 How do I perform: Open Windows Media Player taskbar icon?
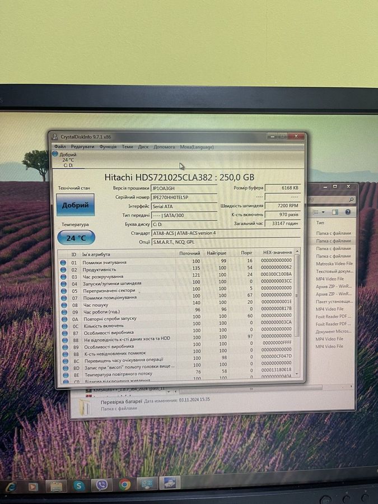click(x=33, y=486)
